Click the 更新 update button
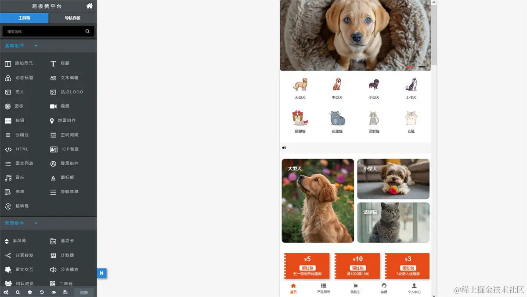 [x=84, y=293]
